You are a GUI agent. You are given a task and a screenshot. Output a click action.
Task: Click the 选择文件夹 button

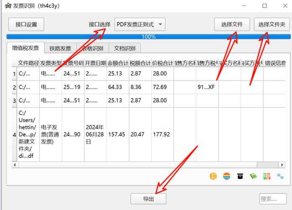click(272, 24)
